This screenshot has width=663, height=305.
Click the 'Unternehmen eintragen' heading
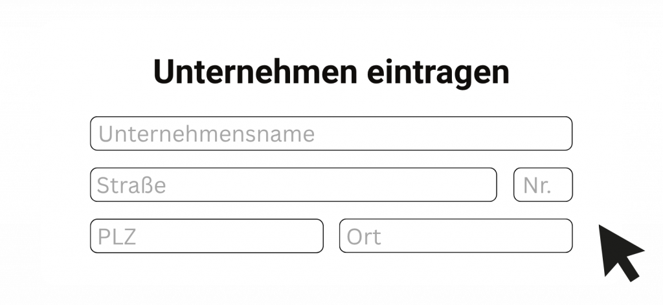pyautogui.click(x=331, y=72)
